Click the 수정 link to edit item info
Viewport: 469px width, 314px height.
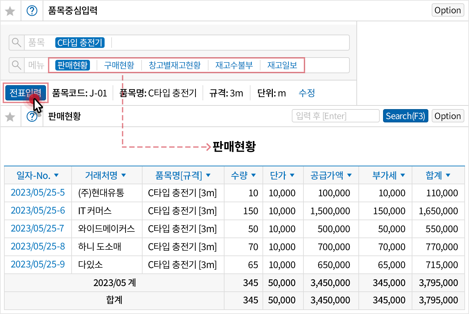pos(307,93)
